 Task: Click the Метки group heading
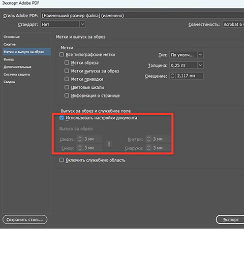(x=67, y=48)
